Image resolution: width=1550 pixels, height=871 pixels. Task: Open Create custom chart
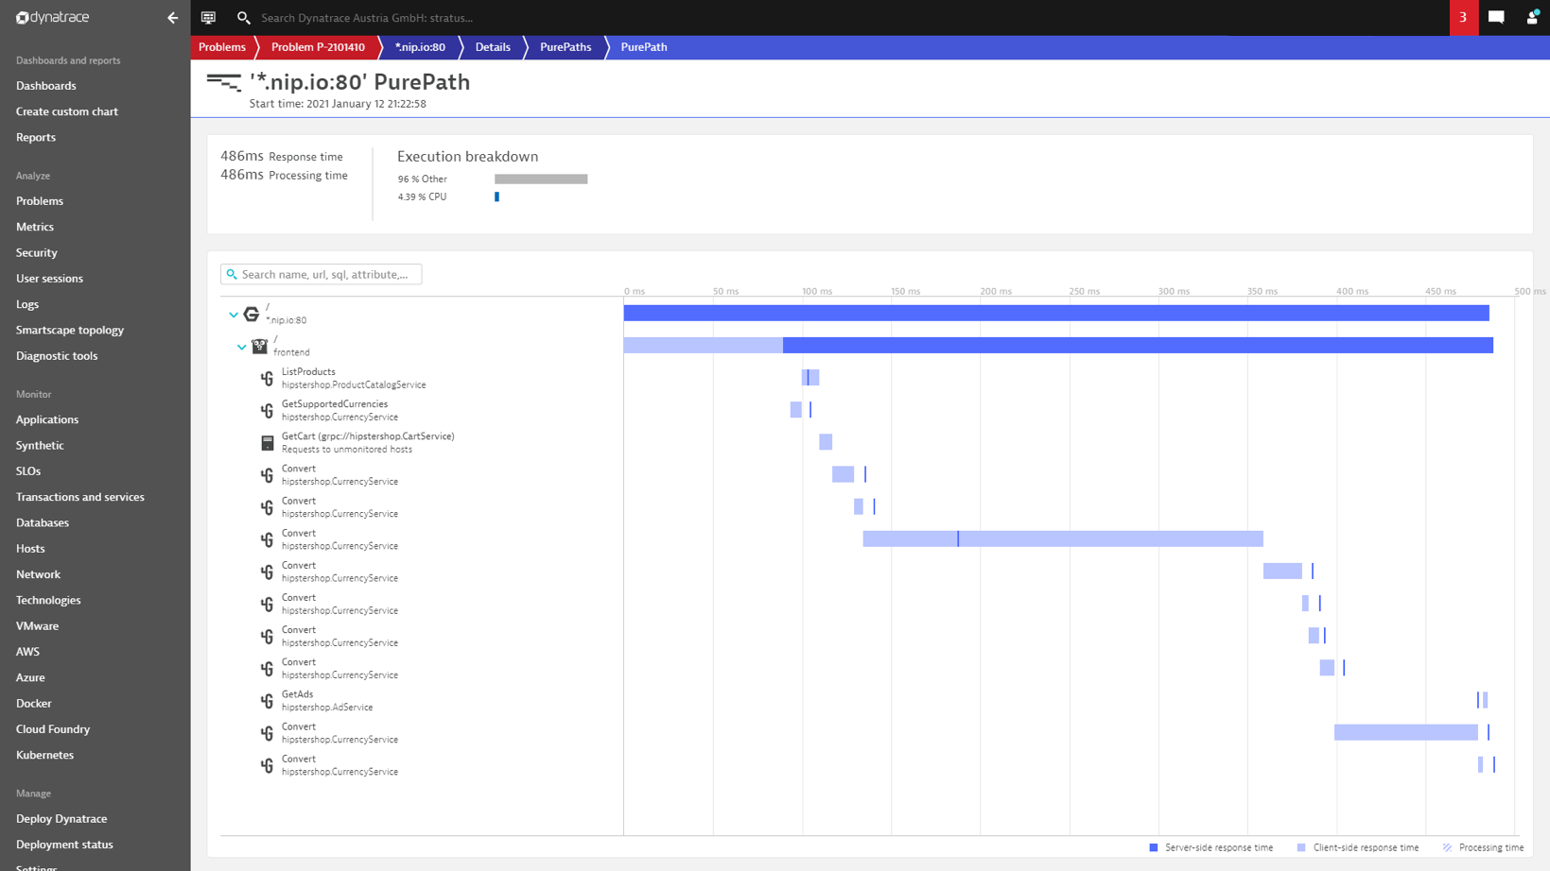pos(67,111)
